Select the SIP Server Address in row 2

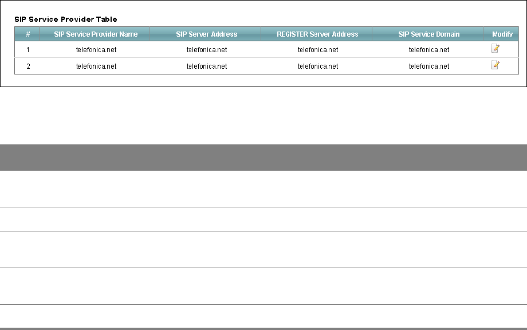pyautogui.click(x=207, y=66)
